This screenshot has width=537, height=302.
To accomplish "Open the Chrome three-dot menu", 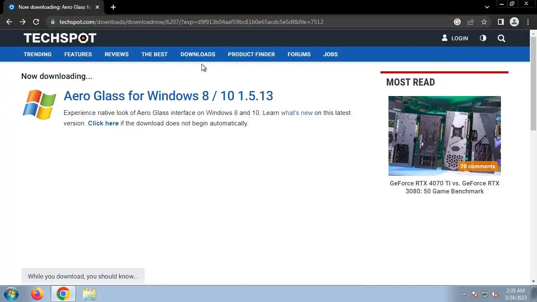I will coord(528,22).
